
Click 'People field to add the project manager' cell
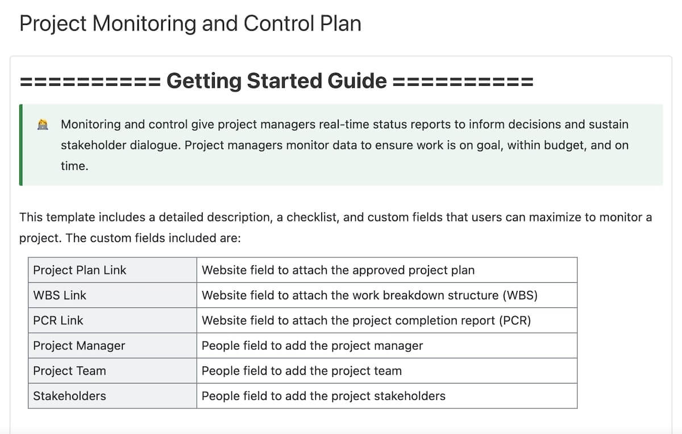[x=386, y=345]
